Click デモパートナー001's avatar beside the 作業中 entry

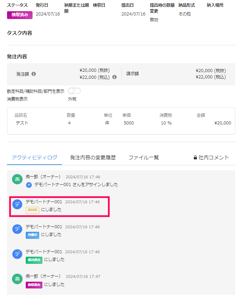pos(17,229)
